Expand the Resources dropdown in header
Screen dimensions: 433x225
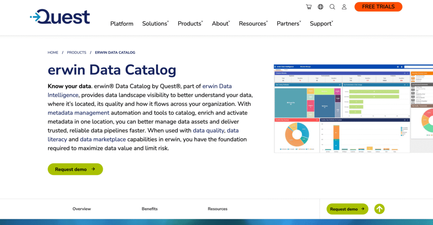tap(253, 24)
